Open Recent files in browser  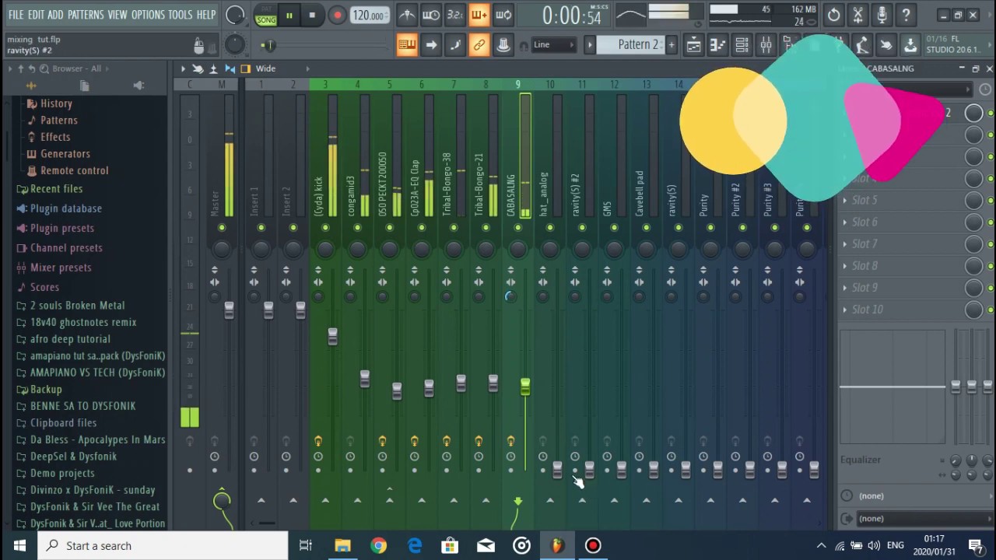tap(56, 189)
